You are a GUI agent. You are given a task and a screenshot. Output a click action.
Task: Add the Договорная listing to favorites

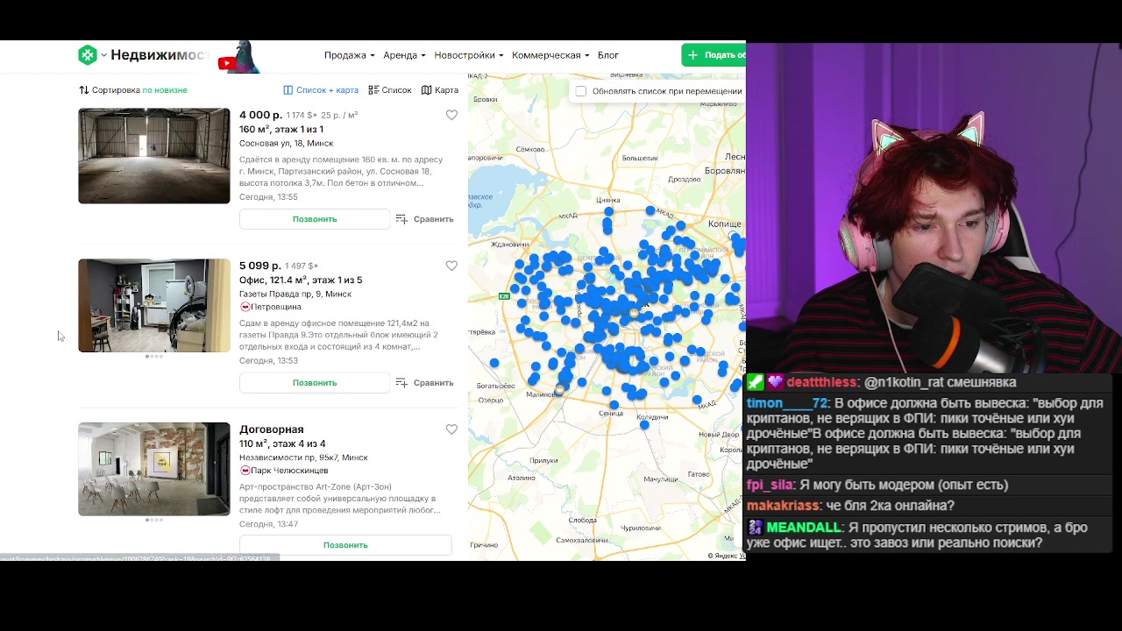pyautogui.click(x=451, y=429)
